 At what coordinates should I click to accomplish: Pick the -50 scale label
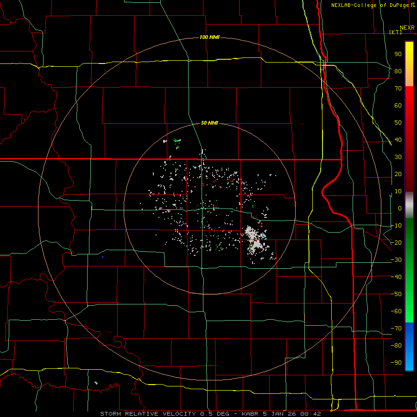396,294
